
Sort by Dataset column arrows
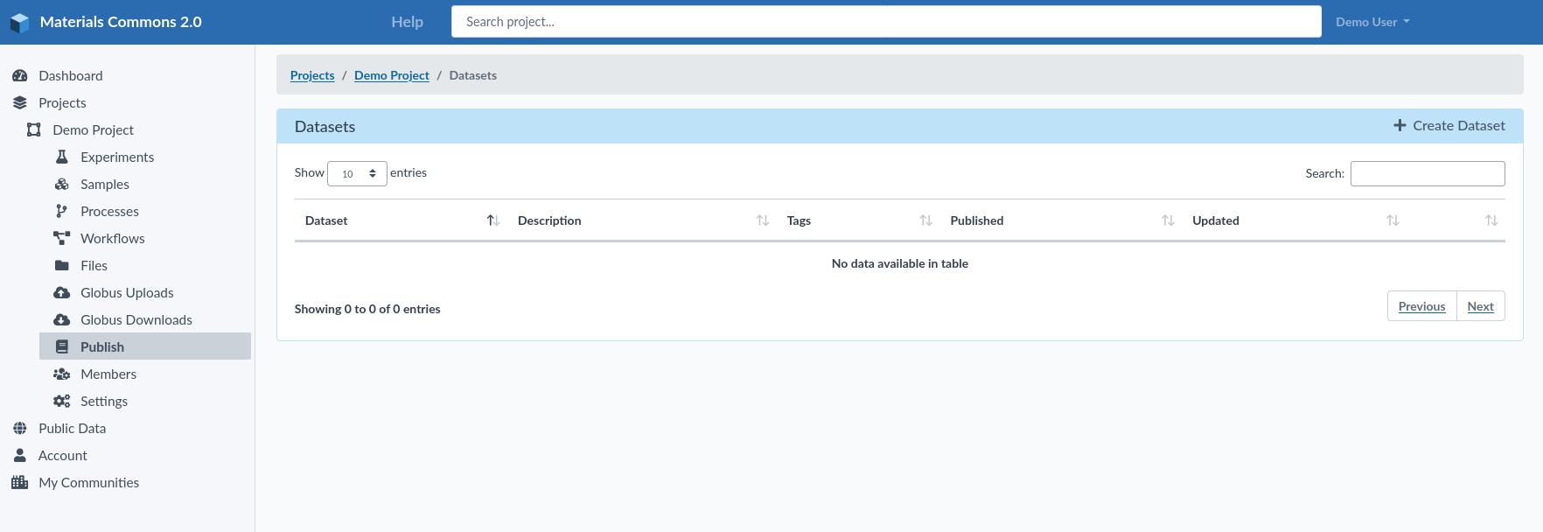(493, 220)
